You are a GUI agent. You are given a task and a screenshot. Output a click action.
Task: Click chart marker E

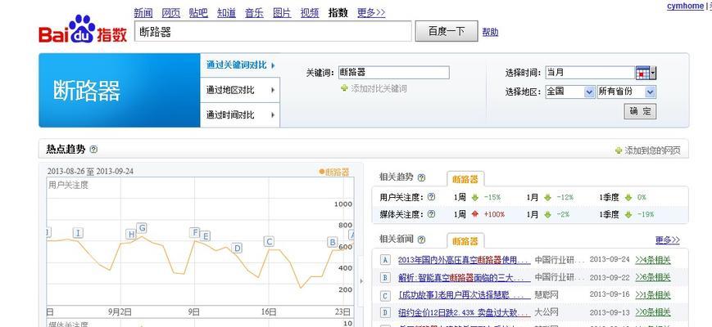206,236
